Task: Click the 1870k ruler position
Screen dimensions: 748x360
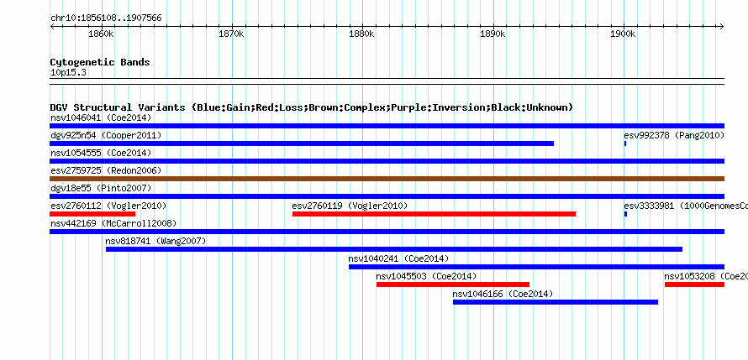Action: [232, 34]
